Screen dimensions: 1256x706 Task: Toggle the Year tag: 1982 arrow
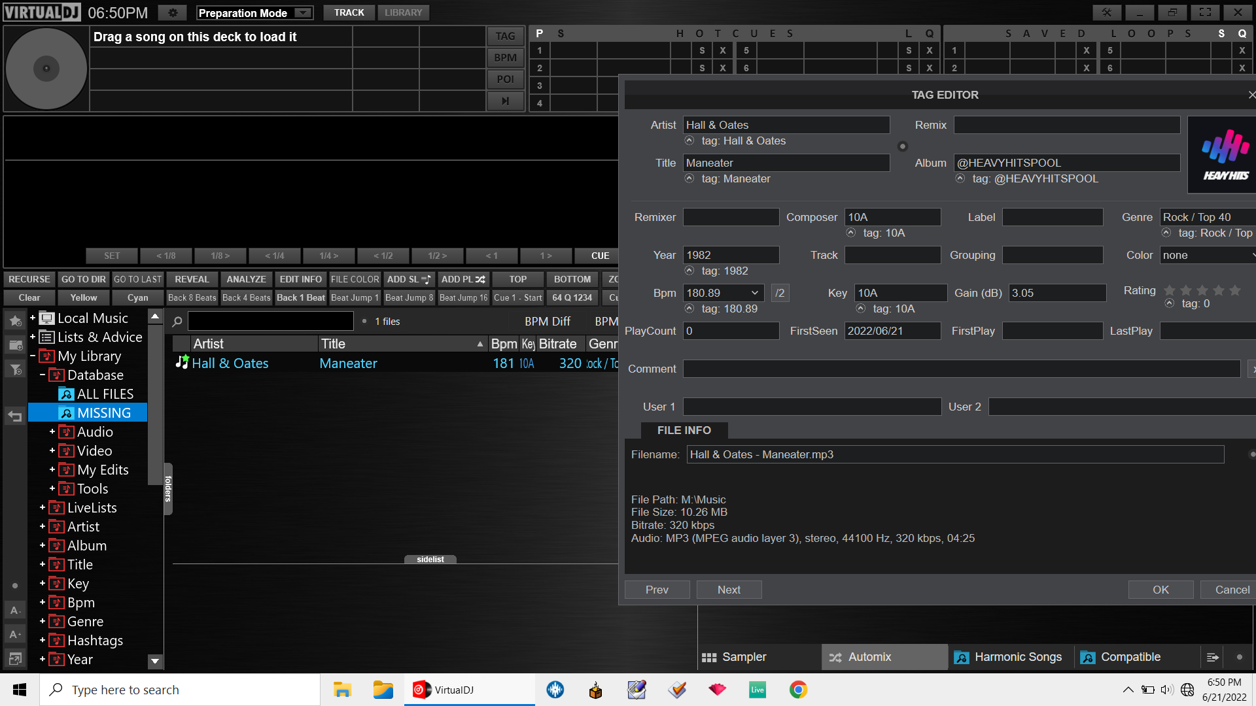click(x=689, y=271)
